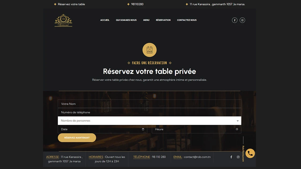Expand the Nombre de personnes dropdown
Screen dimensions: 301x169
tap(149, 121)
